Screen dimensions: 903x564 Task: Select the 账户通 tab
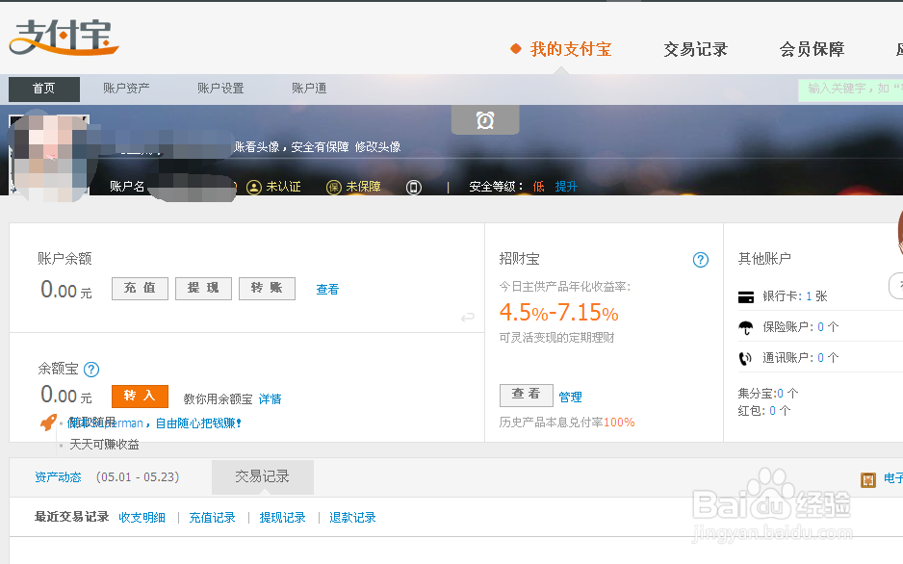(309, 89)
